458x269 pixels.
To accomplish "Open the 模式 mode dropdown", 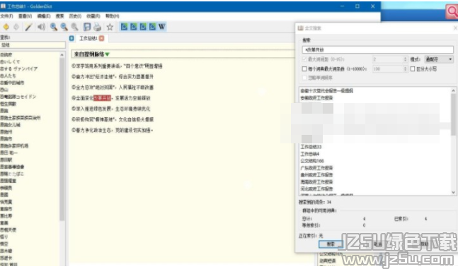I will [439, 59].
